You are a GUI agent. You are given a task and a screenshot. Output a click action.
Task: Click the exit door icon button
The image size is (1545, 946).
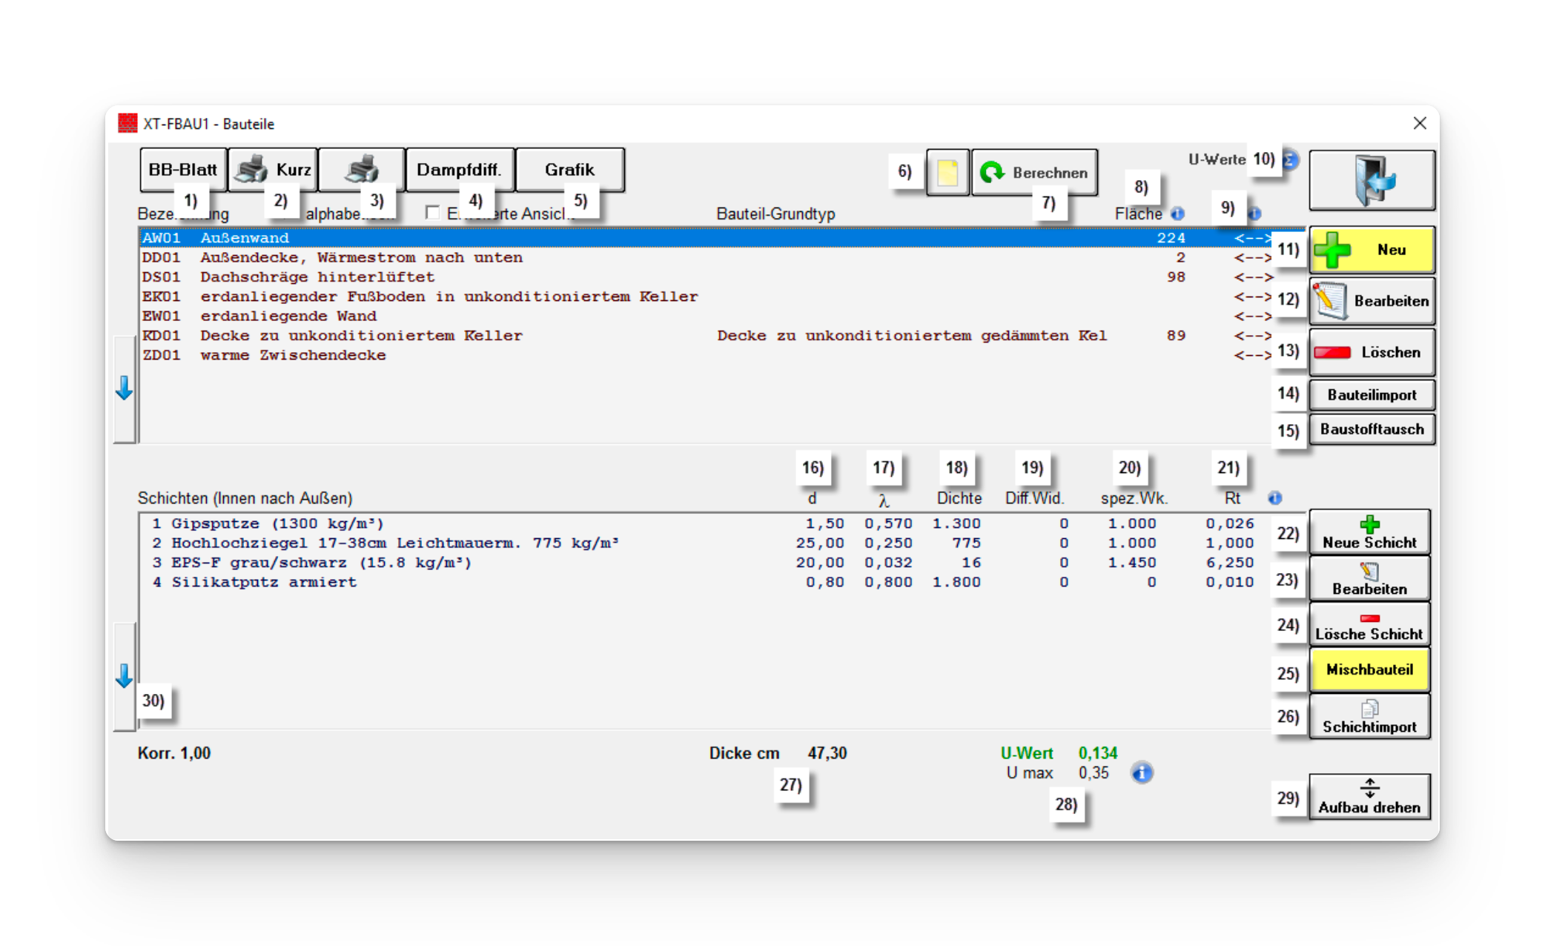(1372, 180)
